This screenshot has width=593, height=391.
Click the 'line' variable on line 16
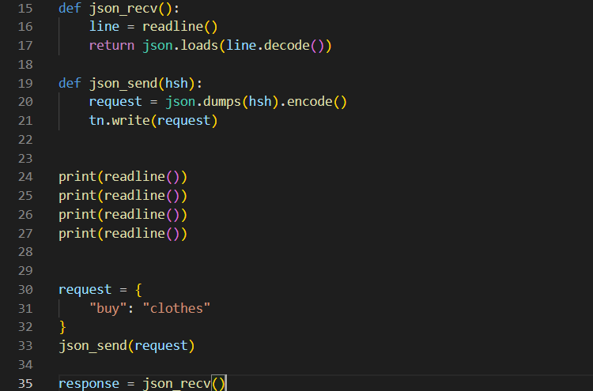[x=104, y=26]
